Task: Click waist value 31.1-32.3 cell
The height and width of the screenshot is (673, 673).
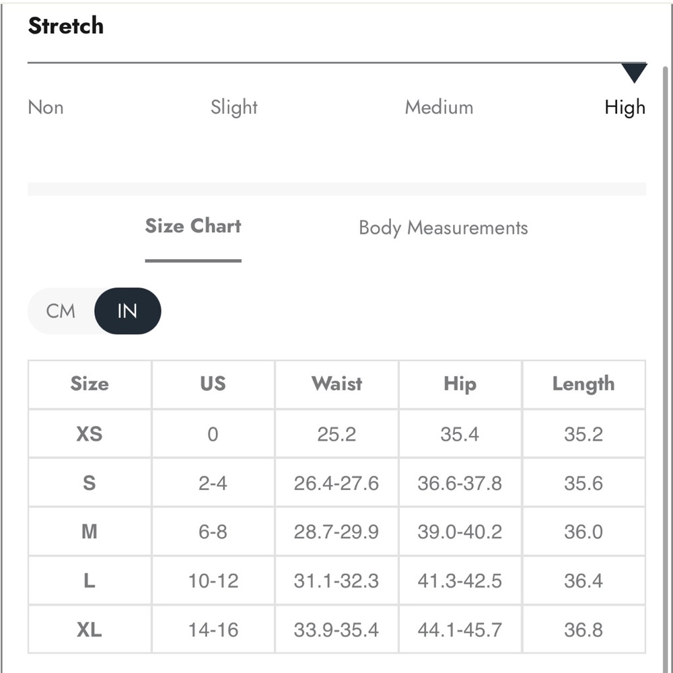Action: pos(337,581)
